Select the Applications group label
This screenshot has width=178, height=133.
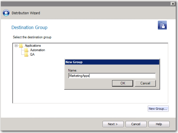point(33,46)
